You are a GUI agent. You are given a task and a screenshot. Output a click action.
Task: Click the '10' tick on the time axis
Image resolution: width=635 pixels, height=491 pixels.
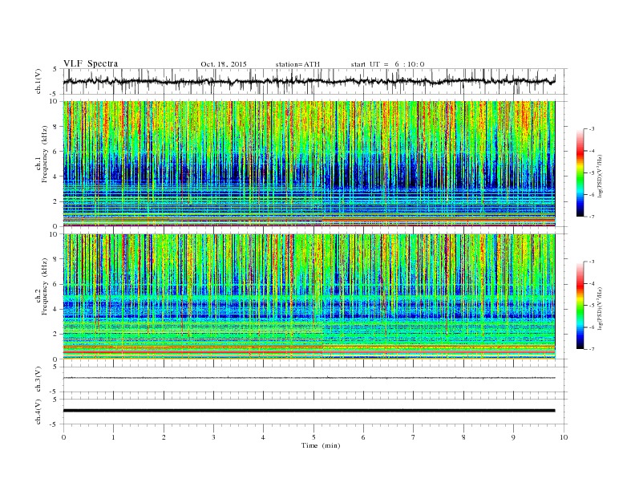point(564,437)
